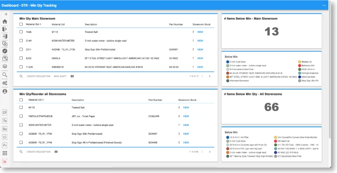
Task: Go to previous page of 1-5 of 66
Action: pyautogui.click(x=202, y=152)
